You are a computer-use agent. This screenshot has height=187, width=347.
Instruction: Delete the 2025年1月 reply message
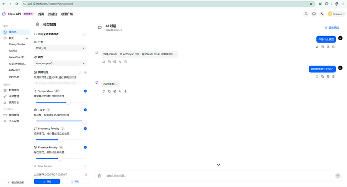pyautogui.click(x=126, y=92)
